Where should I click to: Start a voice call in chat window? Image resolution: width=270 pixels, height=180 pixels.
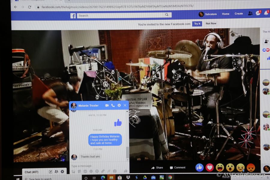pos(113,105)
